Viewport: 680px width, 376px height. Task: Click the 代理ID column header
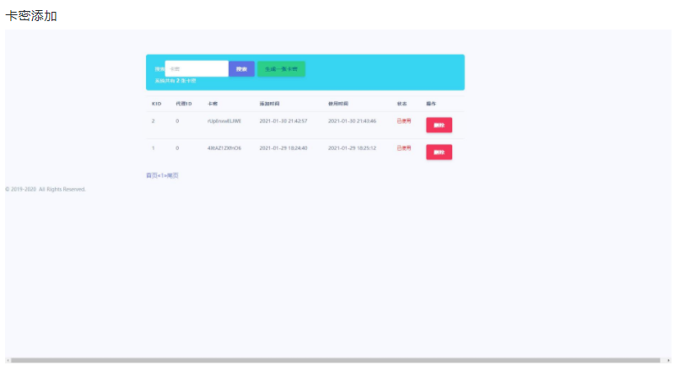(x=183, y=104)
